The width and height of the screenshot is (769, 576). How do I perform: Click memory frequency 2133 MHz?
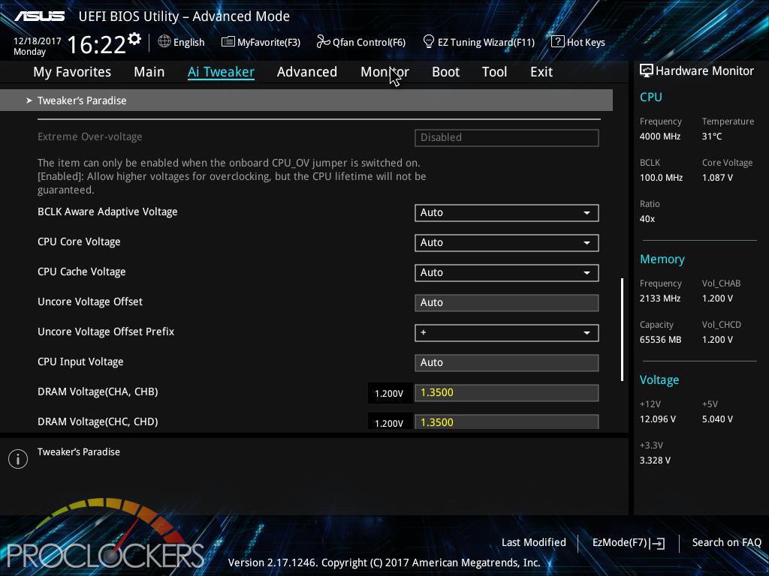(659, 298)
